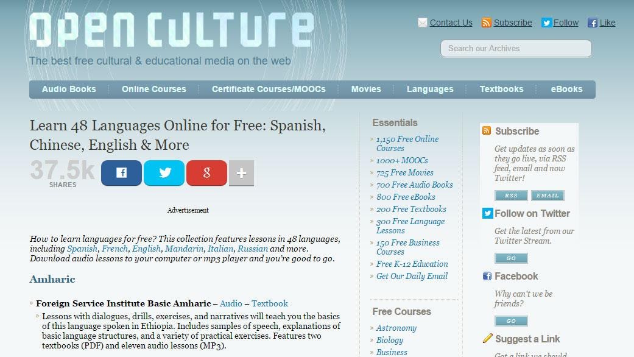Click the Twitter icon next to Follow on Twitter heading
The image size is (634, 357).
point(488,213)
